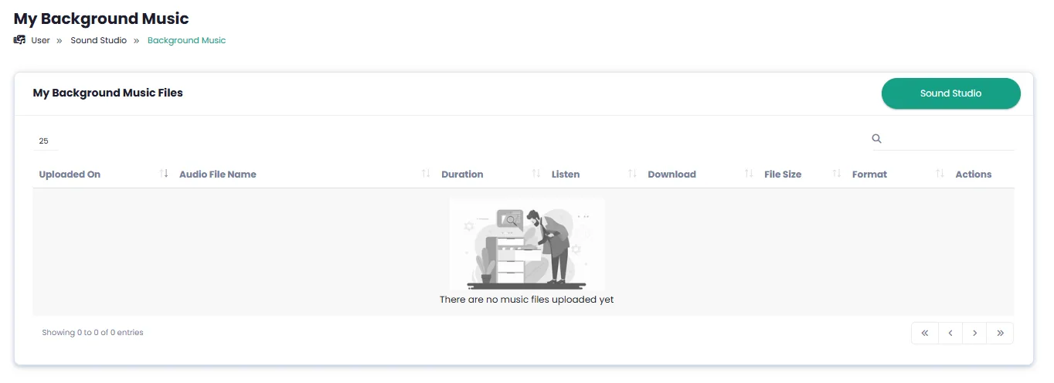This screenshot has height=383, width=1054.
Task: Sort by Download column arrows
Action: [749, 174]
